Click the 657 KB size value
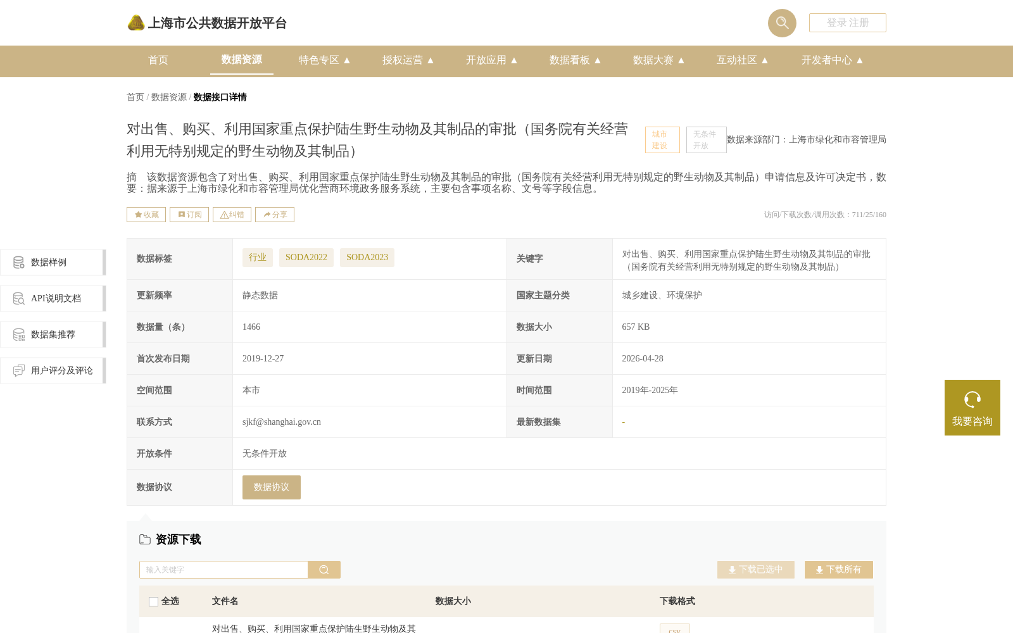The image size is (1013, 633). (x=636, y=327)
